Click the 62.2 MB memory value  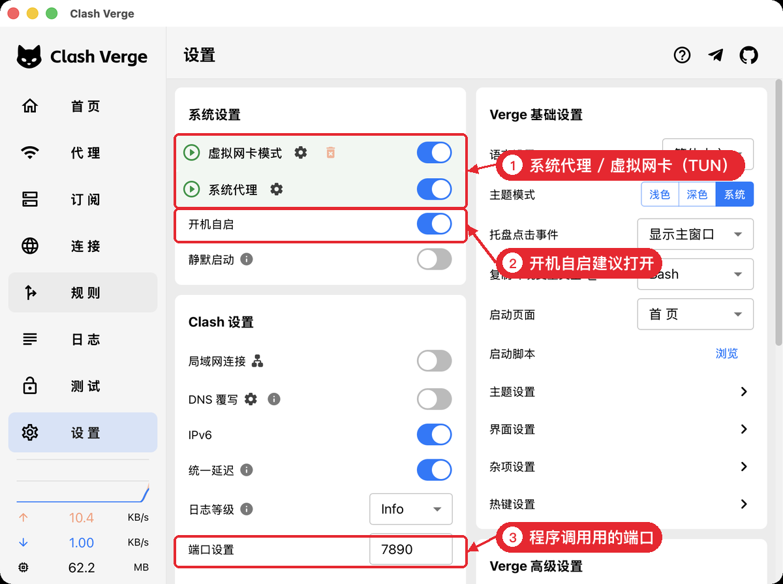point(82,568)
